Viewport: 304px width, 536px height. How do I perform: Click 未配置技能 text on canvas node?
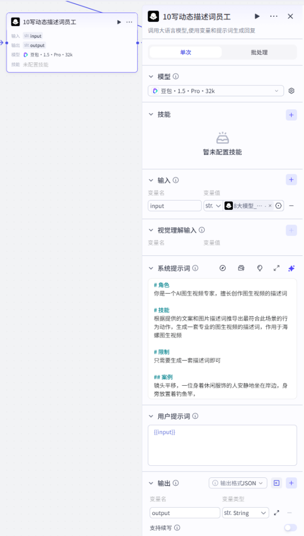pyautogui.click(x=36, y=64)
